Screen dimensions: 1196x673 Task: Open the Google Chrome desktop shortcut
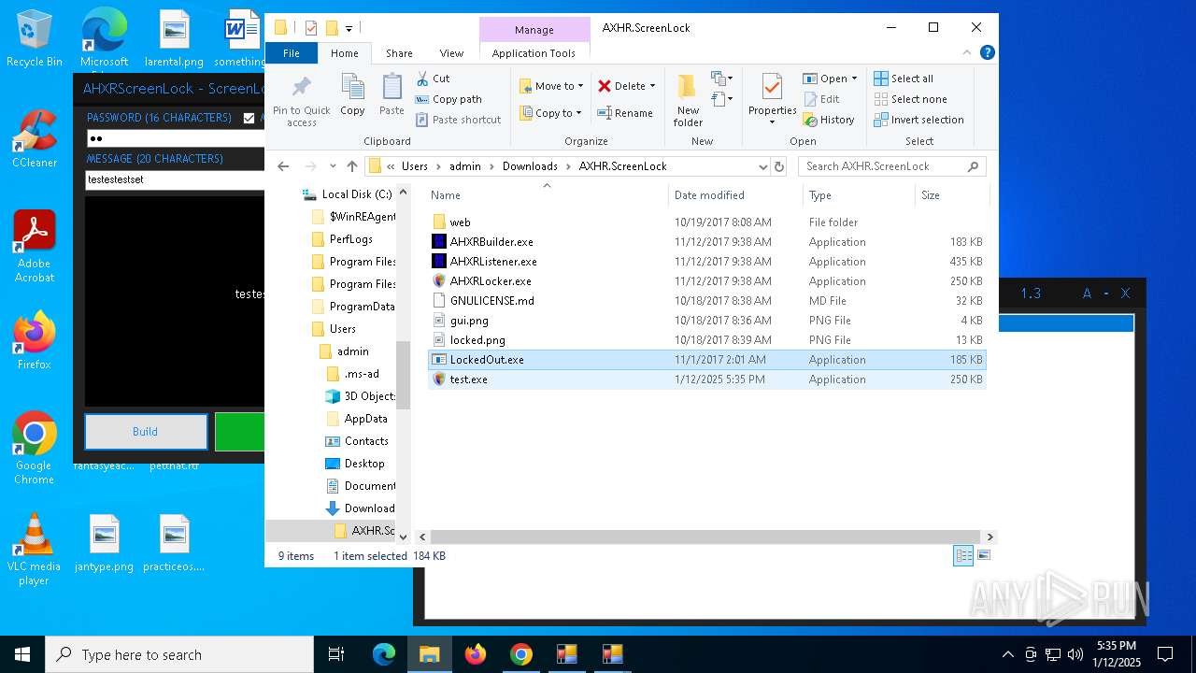[x=35, y=448]
